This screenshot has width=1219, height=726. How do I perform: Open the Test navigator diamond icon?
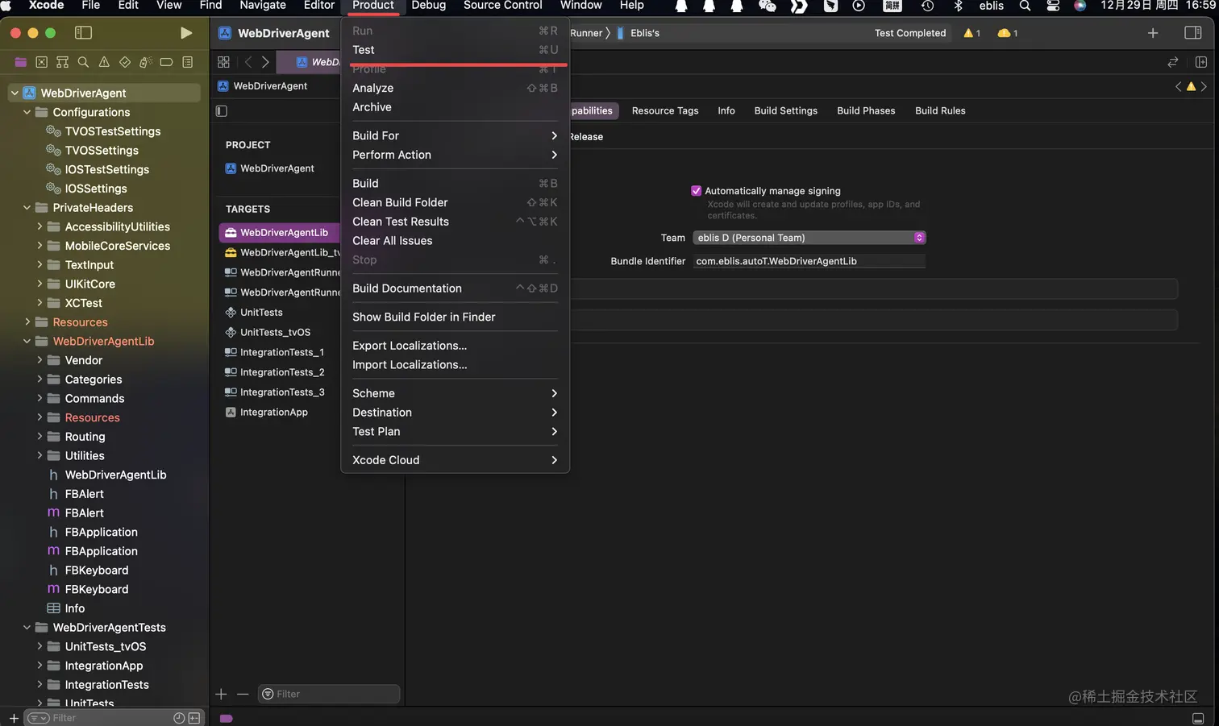125,62
